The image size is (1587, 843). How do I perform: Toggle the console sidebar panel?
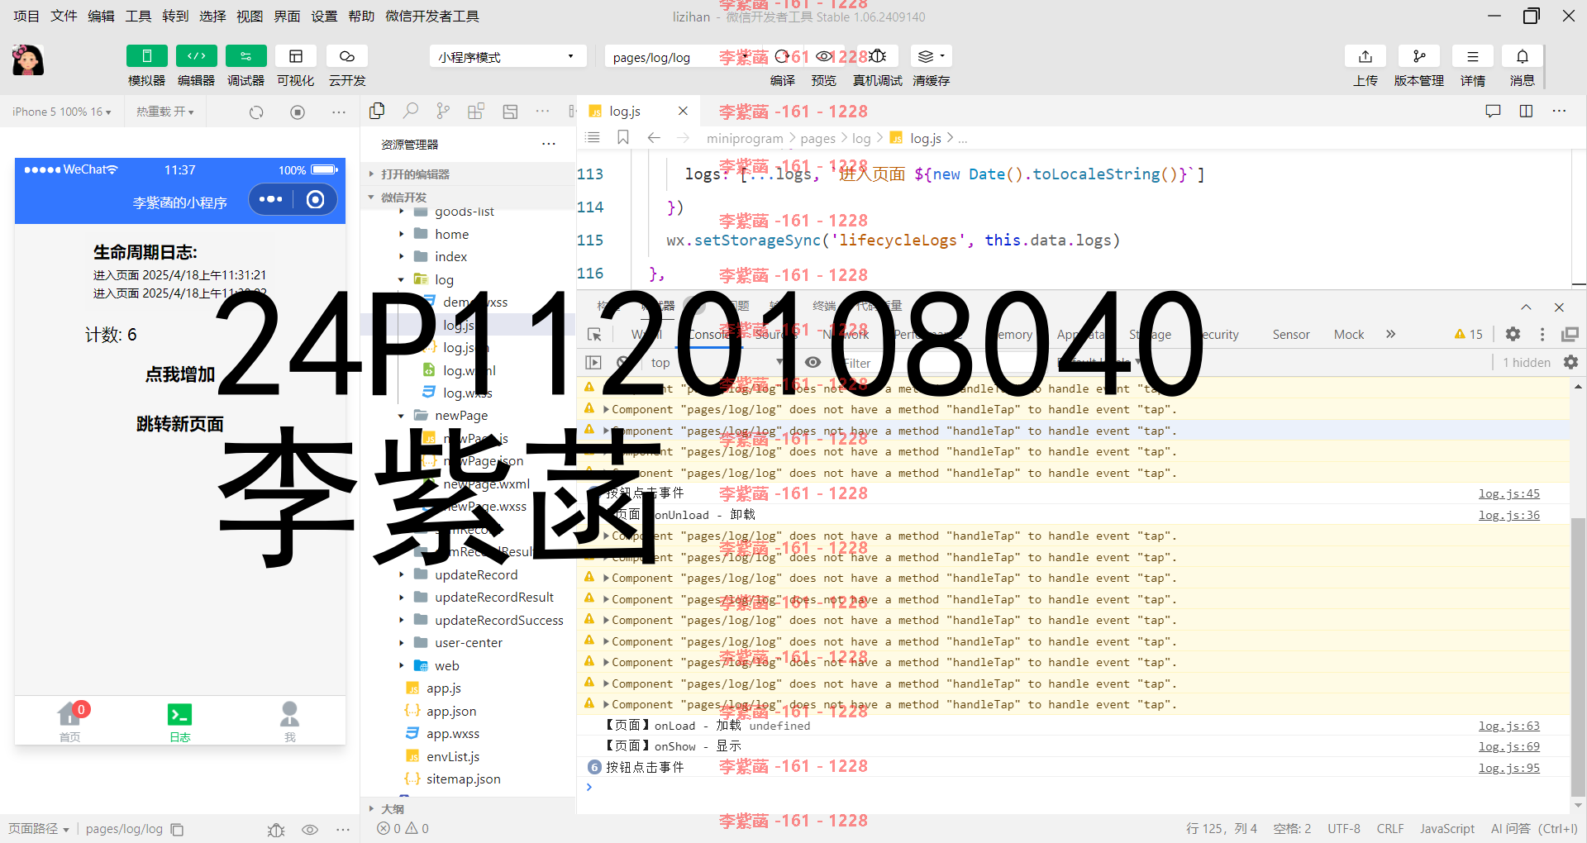tap(593, 362)
